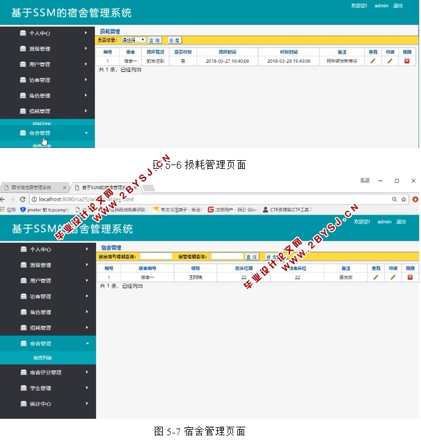This screenshot has height=442, width=421.
Task: Open 用户管理 menu in 宿舍管理 page sidebar
Action: (40, 281)
